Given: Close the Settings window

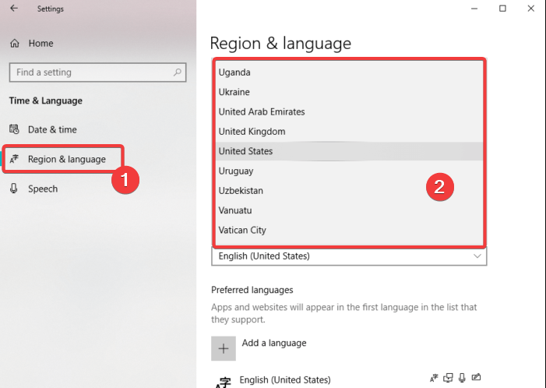Looking at the screenshot, I should 530,9.
